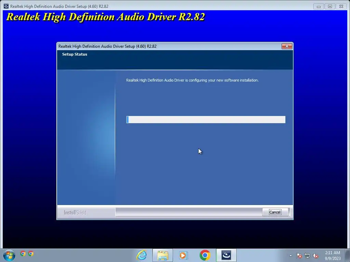This screenshot has height=262, width=350.
Task: Open large Google Chrome taskbar icon
Action: [205, 255]
